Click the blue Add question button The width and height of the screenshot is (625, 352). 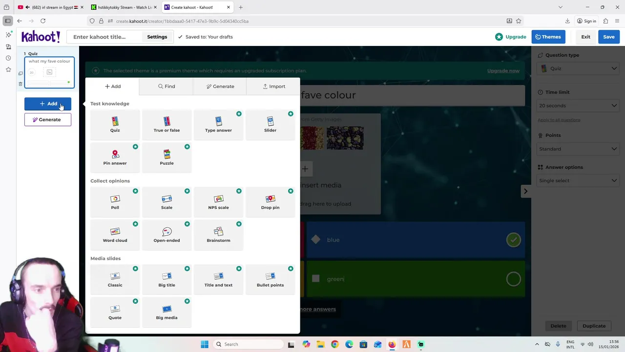48,104
